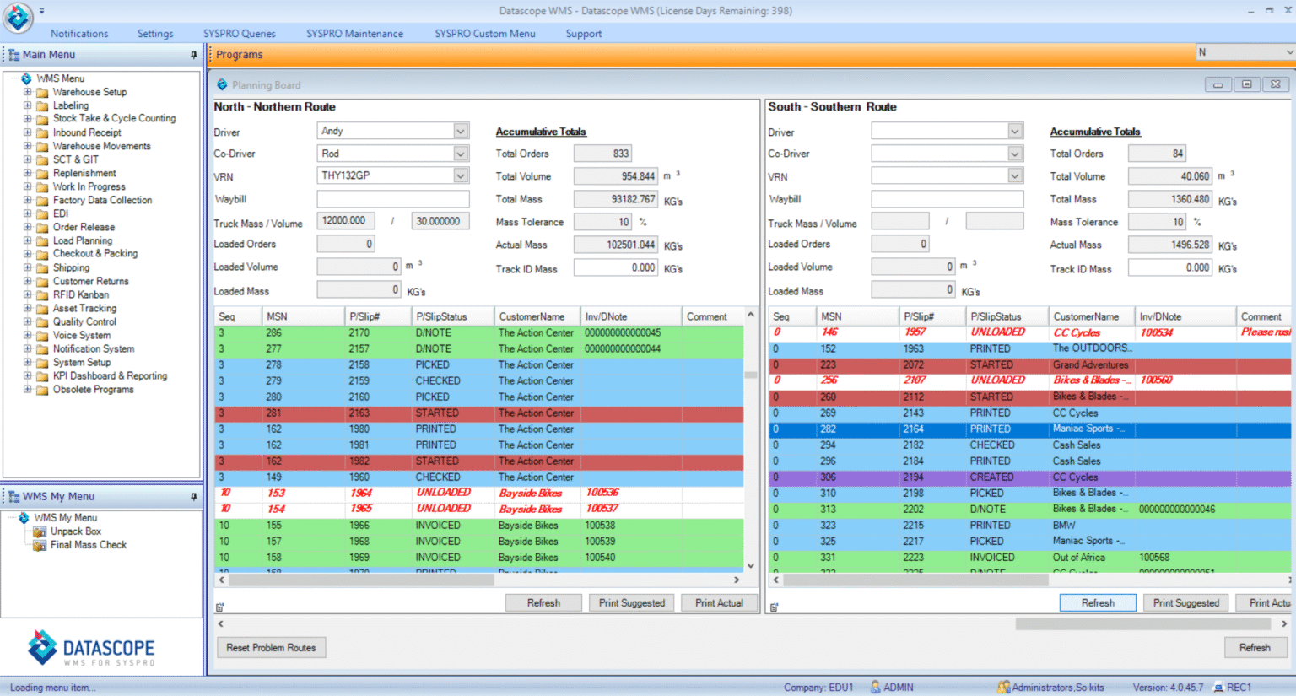Click the Planning Board icon in window title
The width and height of the screenshot is (1296, 696).
pos(222,84)
